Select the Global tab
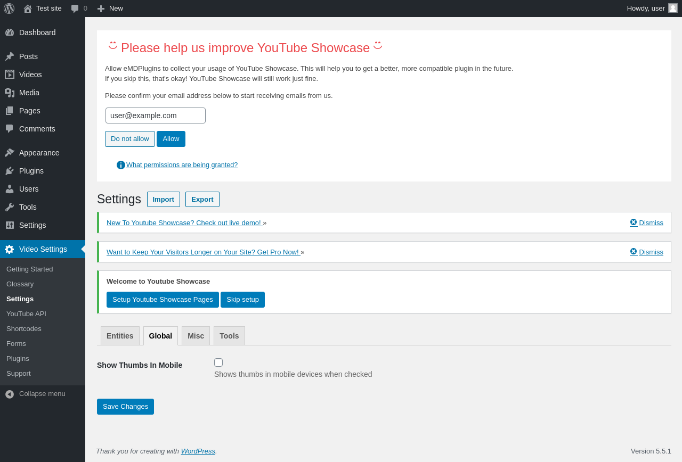The height and width of the screenshot is (462, 682). pos(160,336)
